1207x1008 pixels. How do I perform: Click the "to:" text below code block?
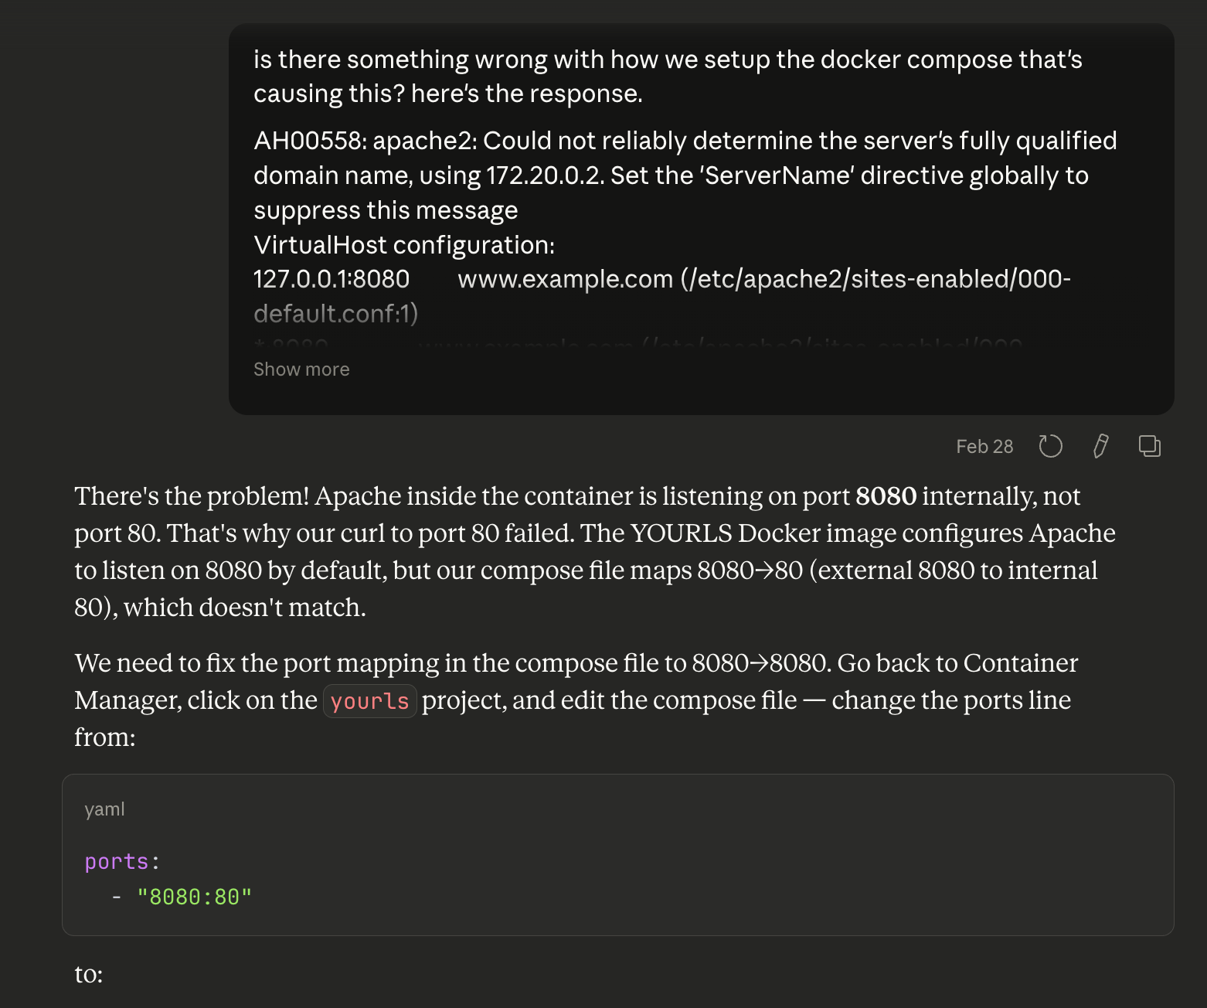tap(88, 974)
